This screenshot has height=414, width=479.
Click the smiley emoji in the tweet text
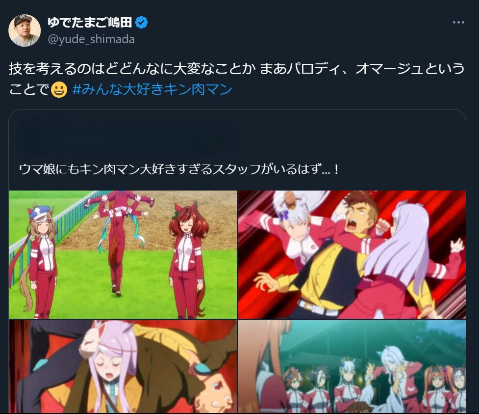tap(59, 90)
